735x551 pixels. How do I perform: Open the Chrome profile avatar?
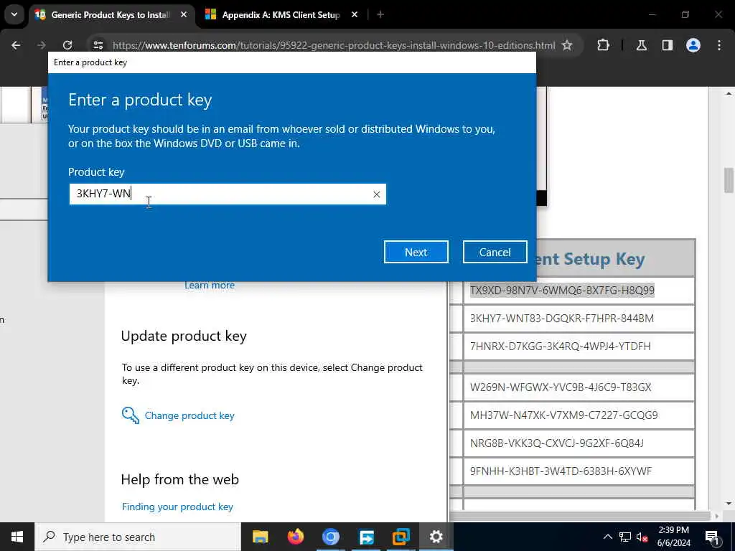(693, 45)
